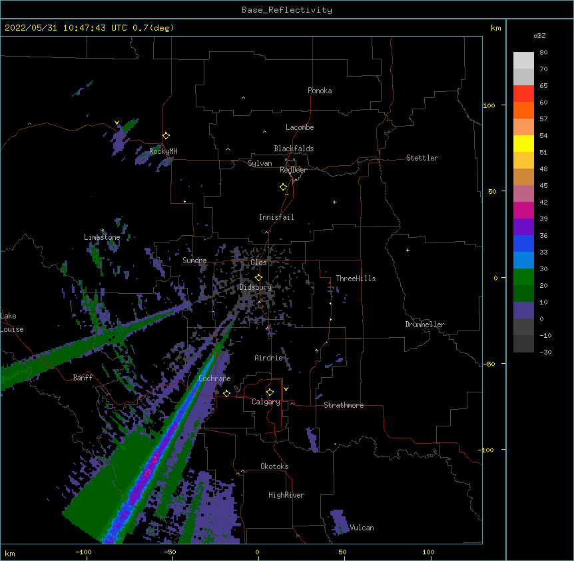Screen dimensions: 574x561
Task: Click the Lake Louise label
Action: [x=12, y=322]
